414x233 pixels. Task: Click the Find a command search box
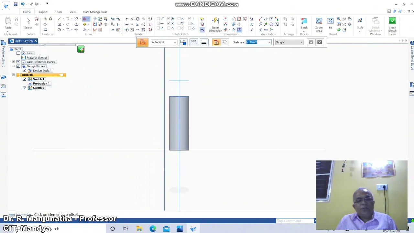point(295,221)
